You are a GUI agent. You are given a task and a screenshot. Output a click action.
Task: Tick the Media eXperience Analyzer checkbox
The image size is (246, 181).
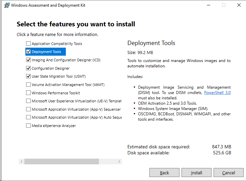click(x=28, y=126)
